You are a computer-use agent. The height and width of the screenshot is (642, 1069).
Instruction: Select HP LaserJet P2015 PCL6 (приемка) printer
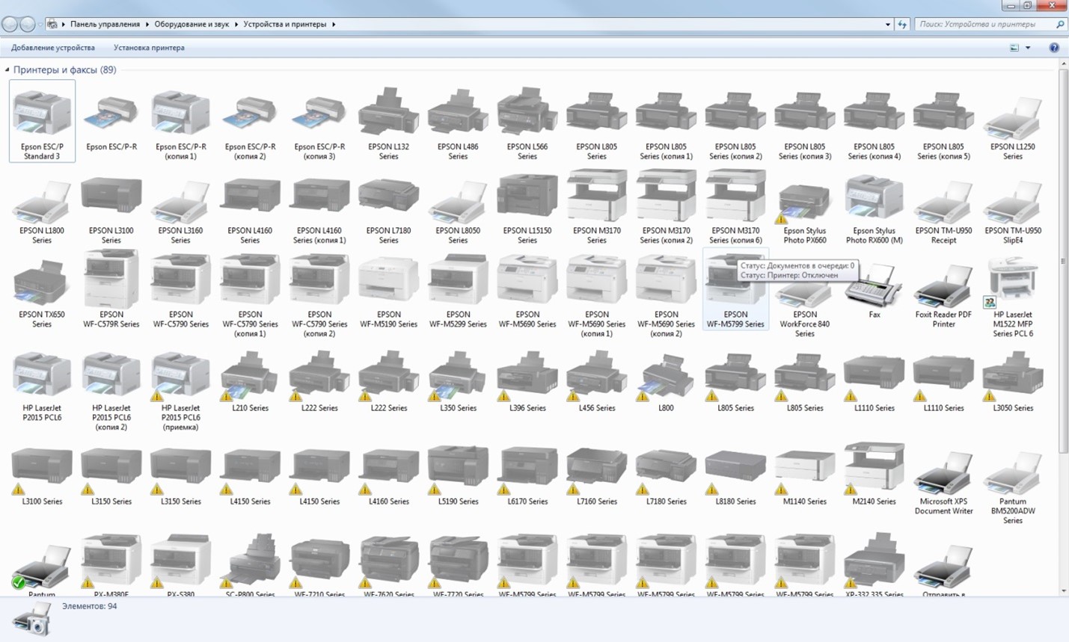click(x=180, y=389)
